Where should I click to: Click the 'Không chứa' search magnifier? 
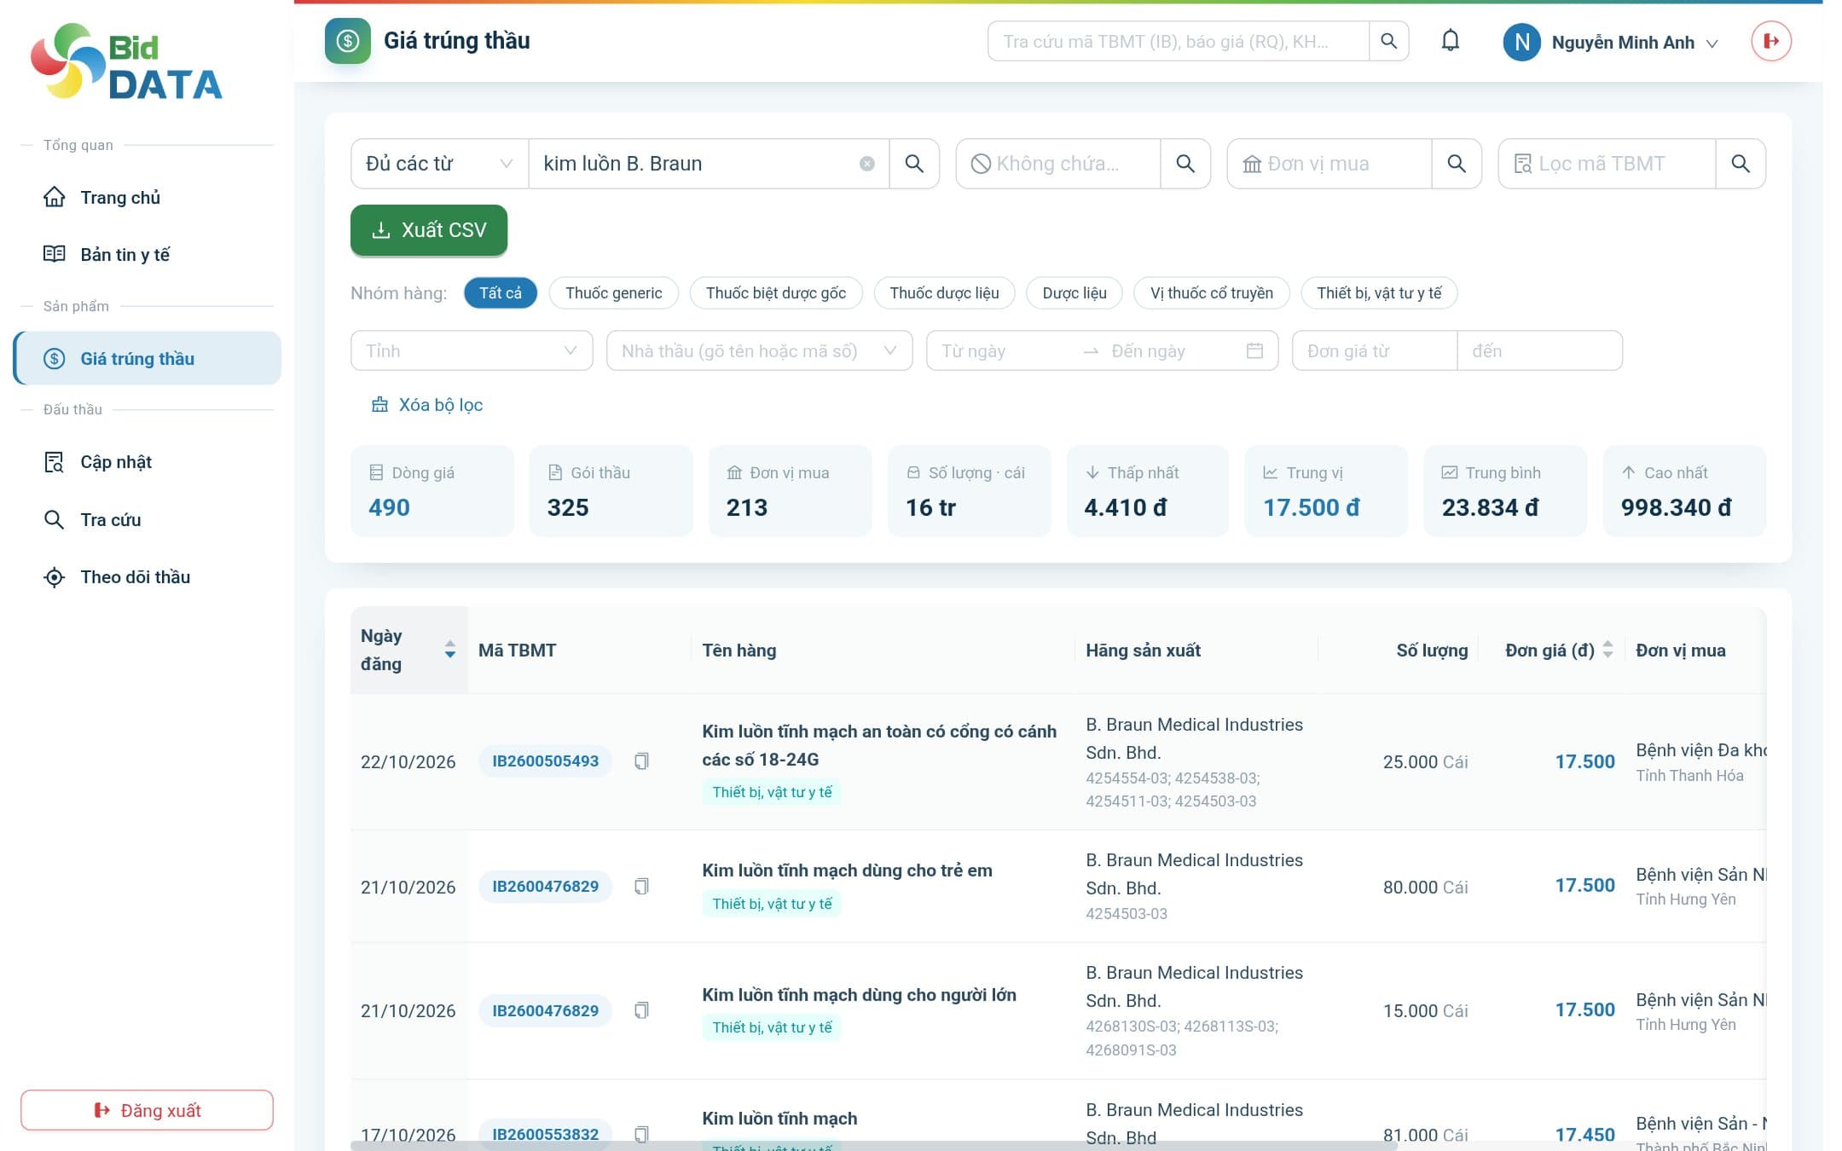(x=1185, y=164)
